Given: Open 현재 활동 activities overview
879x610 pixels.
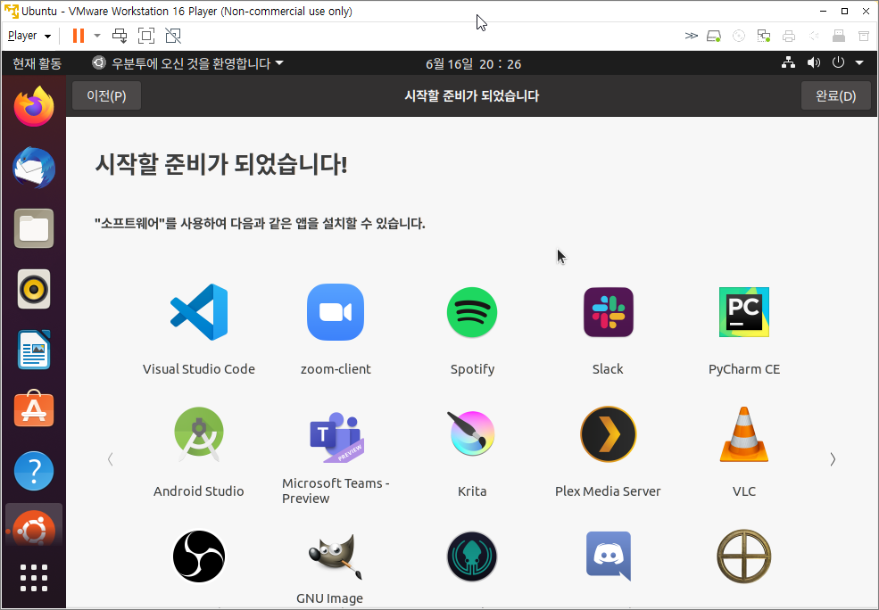Looking at the screenshot, I should tap(37, 63).
